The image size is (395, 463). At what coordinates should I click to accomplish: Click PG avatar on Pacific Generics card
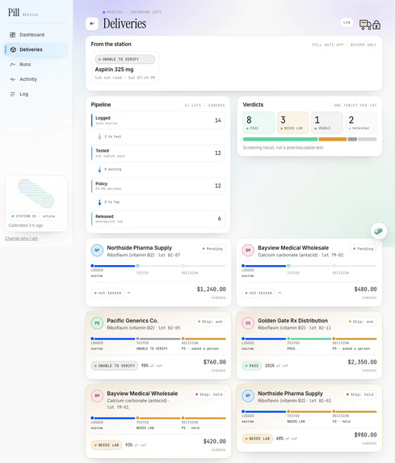point(97,323)
